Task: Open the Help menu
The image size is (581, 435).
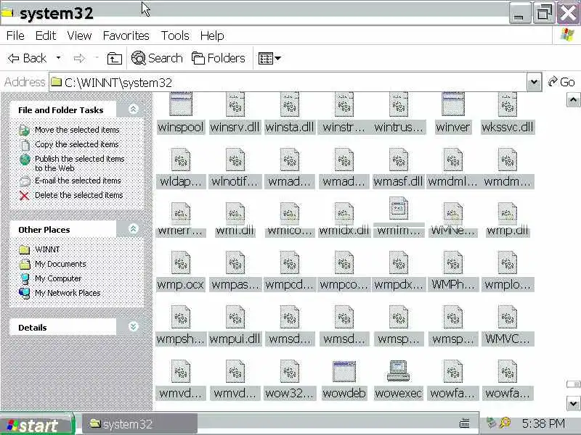Action: (212, 36)
